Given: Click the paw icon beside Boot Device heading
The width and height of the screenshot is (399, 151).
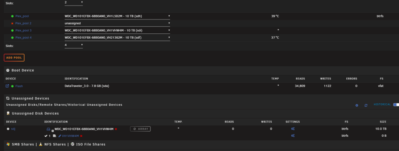Looking at the screenshot, I should click(x=8, y=70).
